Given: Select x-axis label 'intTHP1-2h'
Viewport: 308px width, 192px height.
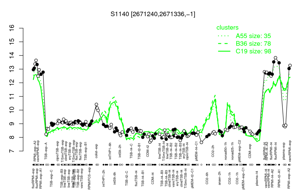Looking at the screenshot, I should pos(104,178).
